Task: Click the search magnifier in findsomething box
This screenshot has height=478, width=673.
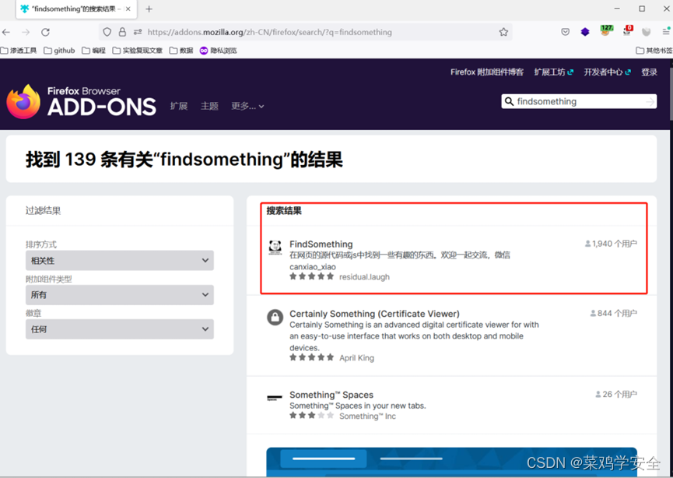Action: (x=510, y=101)
